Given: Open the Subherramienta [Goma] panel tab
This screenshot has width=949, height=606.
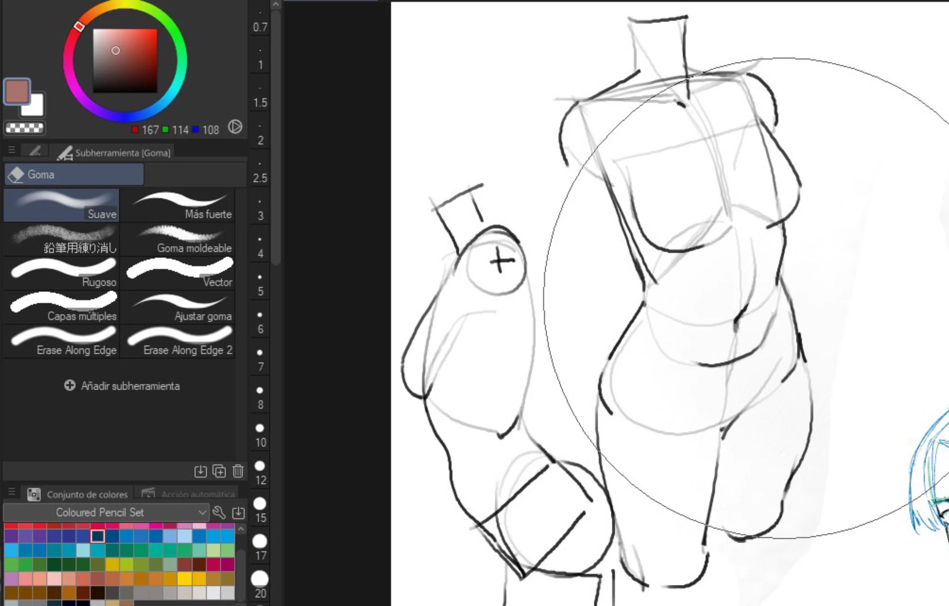Looking at the screenshot, I should tap(114, 152).
